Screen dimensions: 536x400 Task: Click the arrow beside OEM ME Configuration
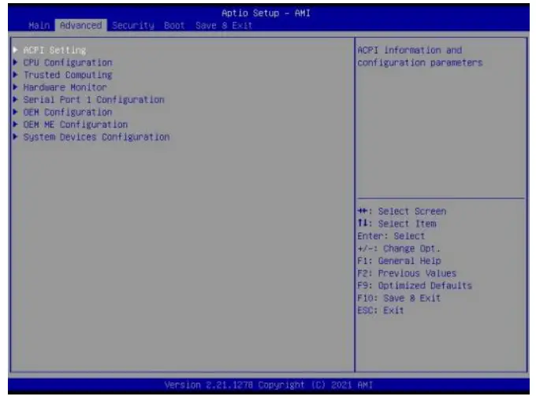[x=16, y=124]
